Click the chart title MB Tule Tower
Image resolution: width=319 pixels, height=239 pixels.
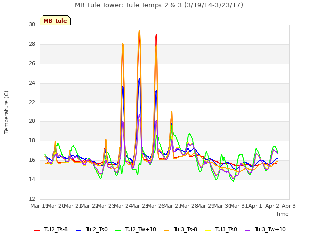click(159, 5)
